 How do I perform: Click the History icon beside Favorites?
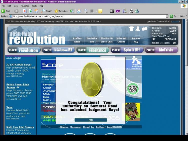click(72, 11)
